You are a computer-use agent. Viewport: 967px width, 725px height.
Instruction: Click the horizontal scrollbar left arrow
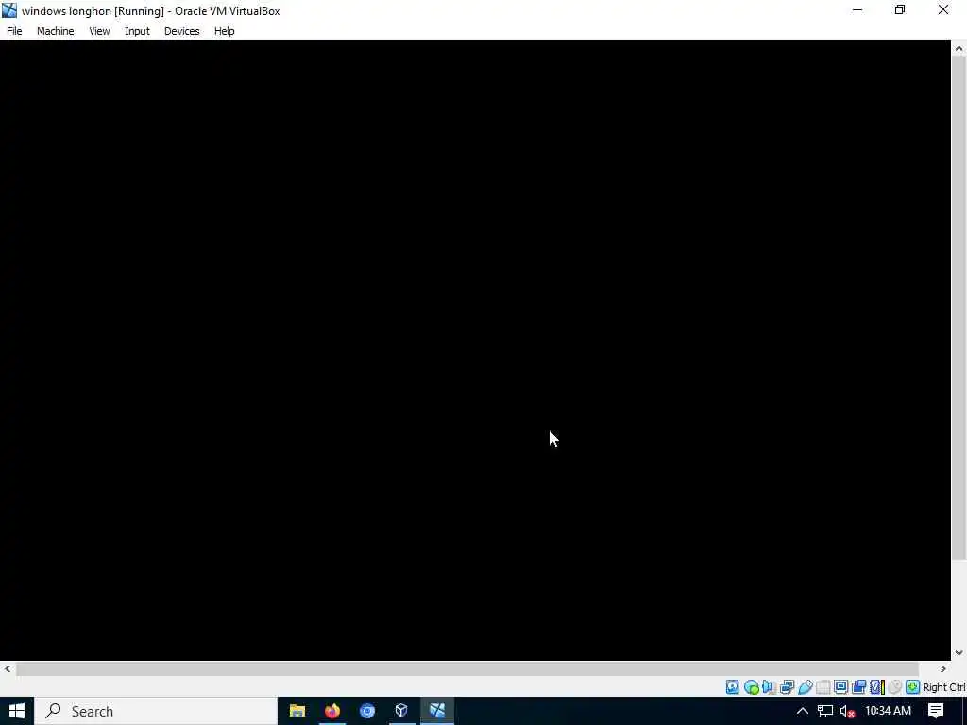(x=8, y=669)
